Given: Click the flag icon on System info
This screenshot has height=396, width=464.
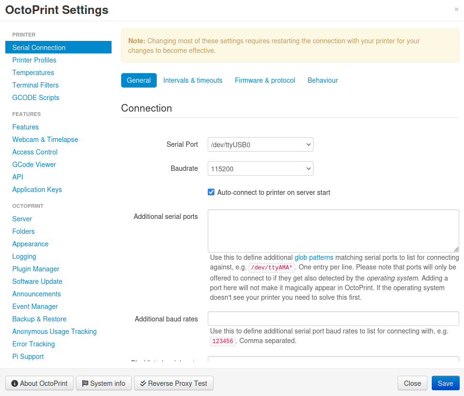Looking at the screenshot, I should (85, 383).
